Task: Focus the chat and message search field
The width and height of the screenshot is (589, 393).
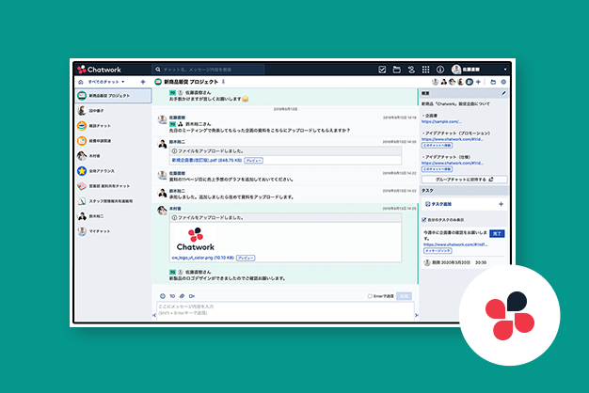Action: (x=208, y=70)
